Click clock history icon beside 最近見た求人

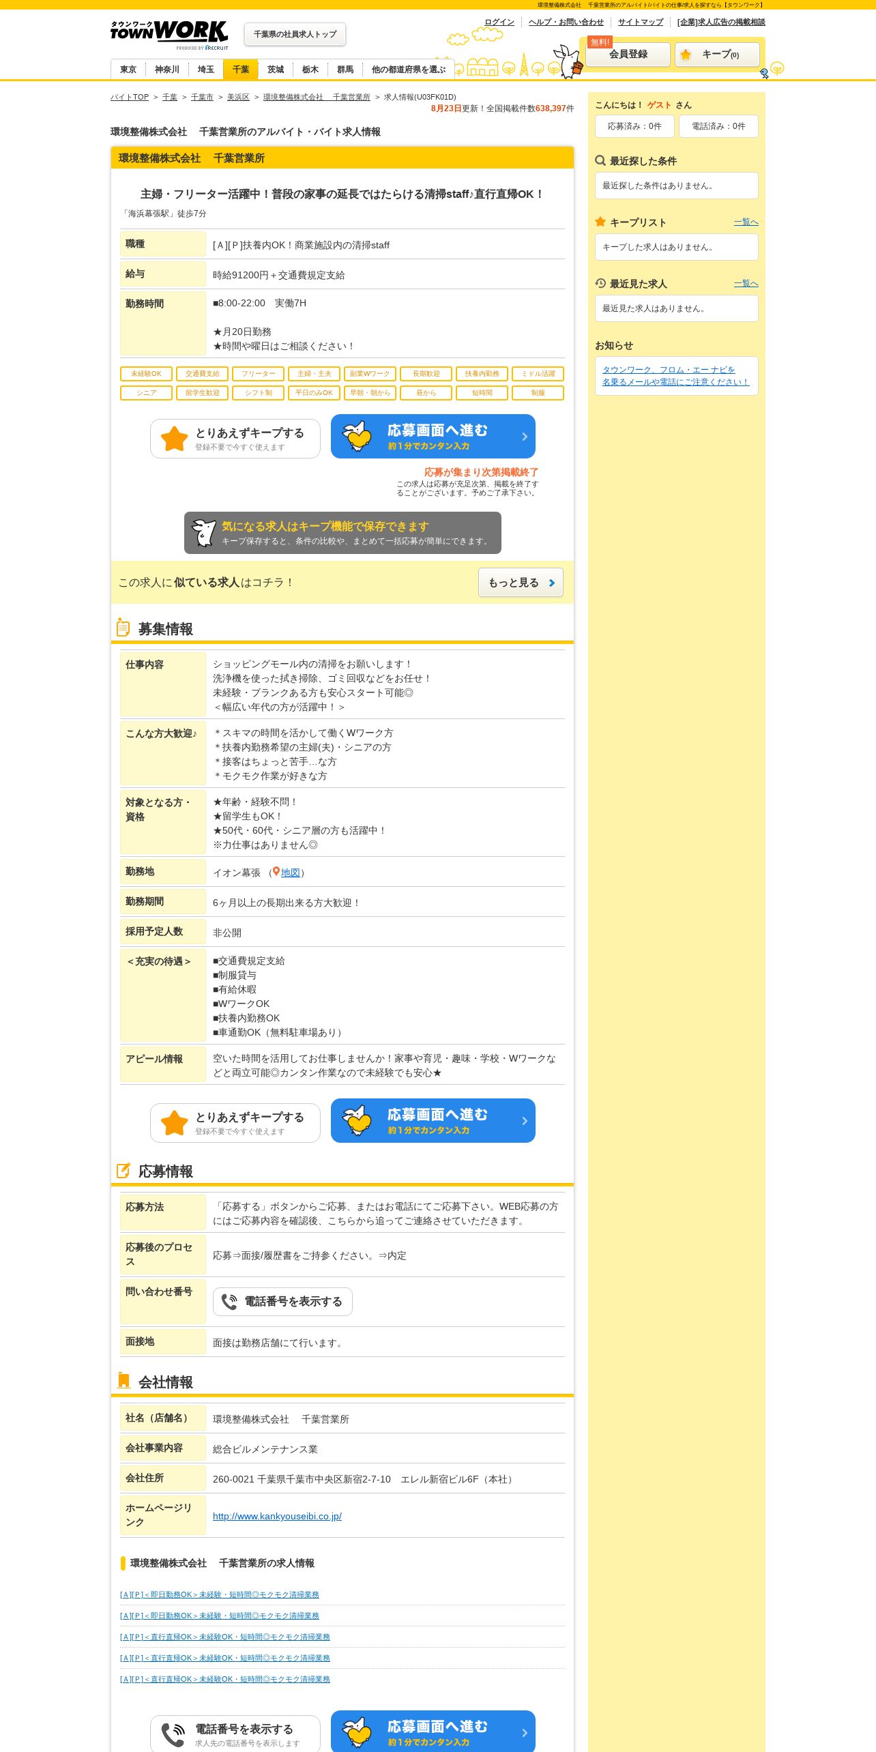tap(600, 283)
